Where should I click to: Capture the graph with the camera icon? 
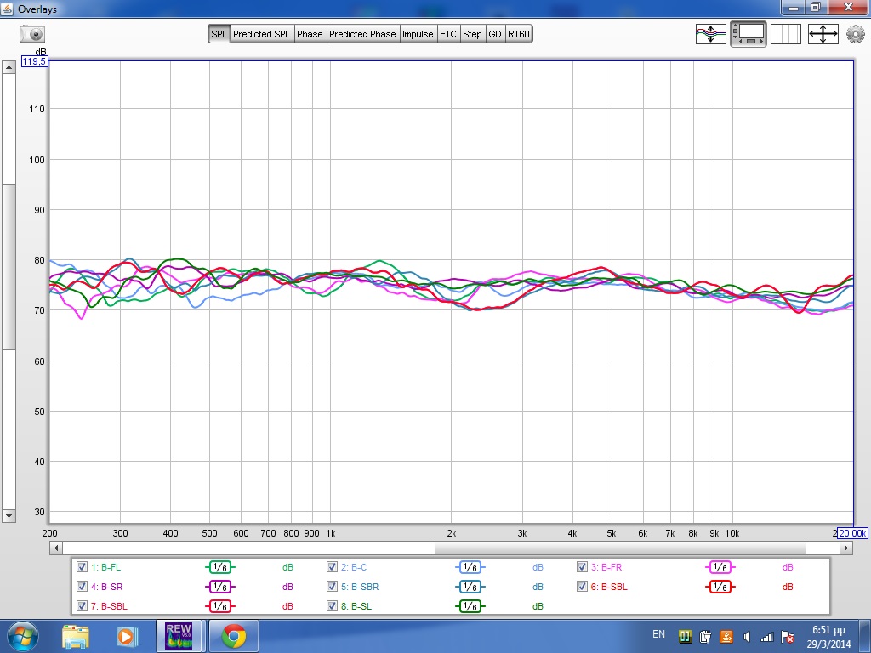(x=32, y=34)
